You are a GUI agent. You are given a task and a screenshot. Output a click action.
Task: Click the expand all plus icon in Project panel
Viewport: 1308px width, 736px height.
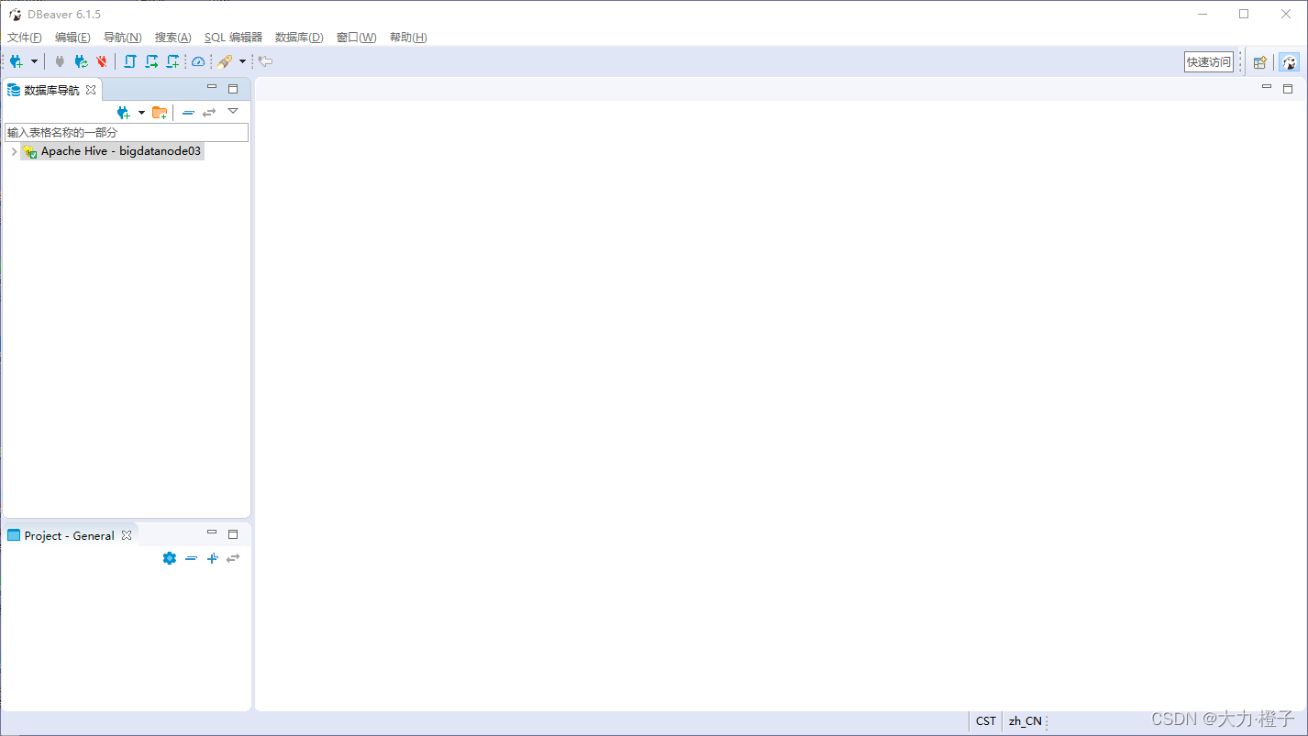(x=212, y=558)
